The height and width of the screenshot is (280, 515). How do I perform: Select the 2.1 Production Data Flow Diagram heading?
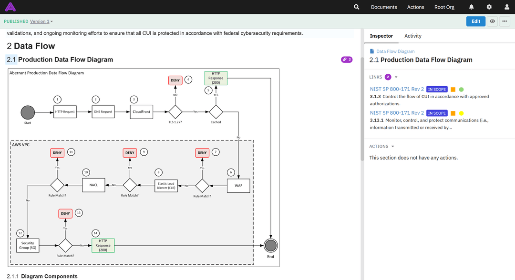tap(60, 60)
